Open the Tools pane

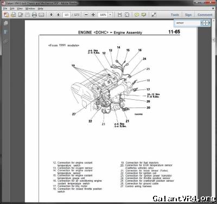point(175,15)
